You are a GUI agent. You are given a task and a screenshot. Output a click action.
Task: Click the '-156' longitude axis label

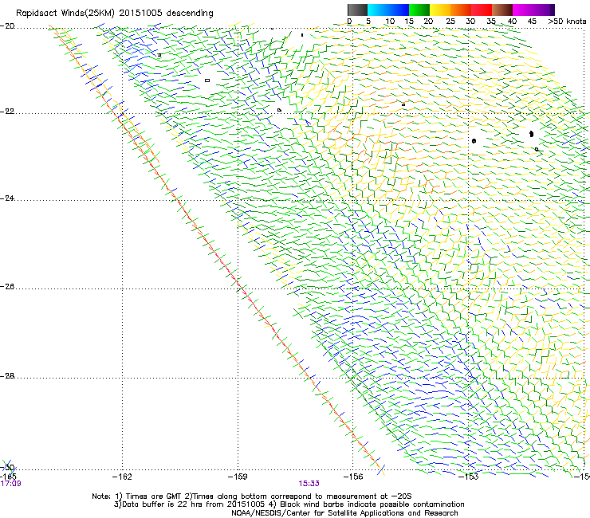click(x=353, y=477)
